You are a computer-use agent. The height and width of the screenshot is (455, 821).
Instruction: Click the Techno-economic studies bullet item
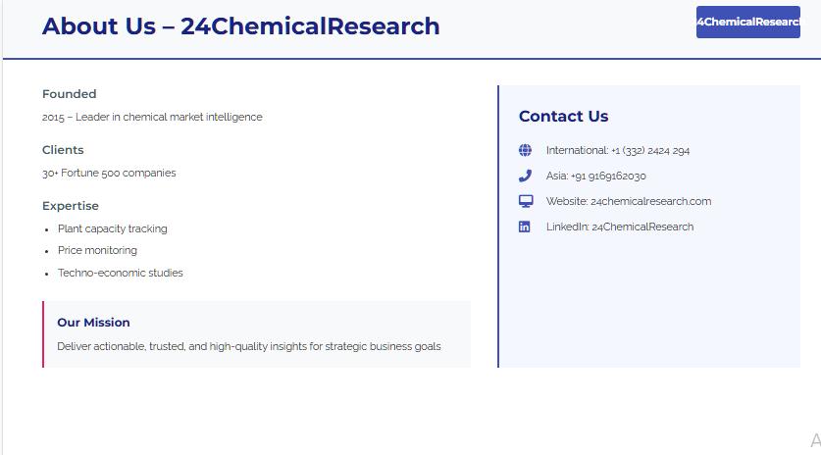pos(120,273)
